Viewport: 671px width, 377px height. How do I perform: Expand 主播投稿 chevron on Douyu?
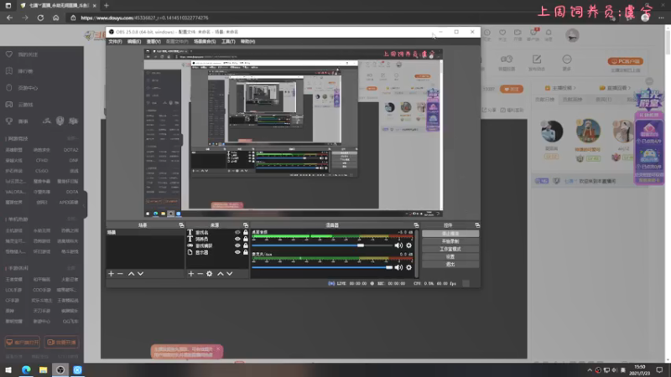tap(575, 88)
